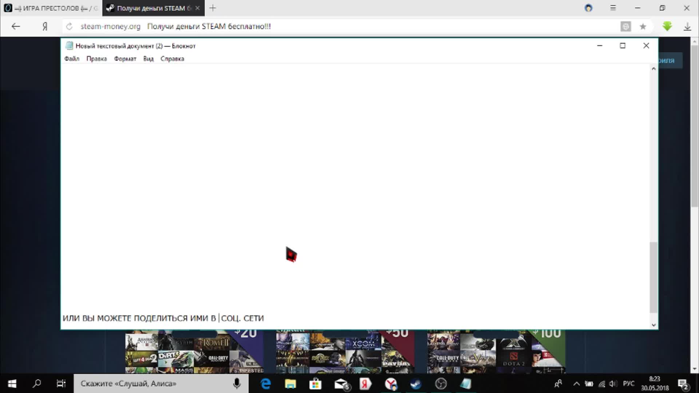This screenshot has height=393, width=699.
Task: Open Windows search magnifier icon
Action: point(37,384)
